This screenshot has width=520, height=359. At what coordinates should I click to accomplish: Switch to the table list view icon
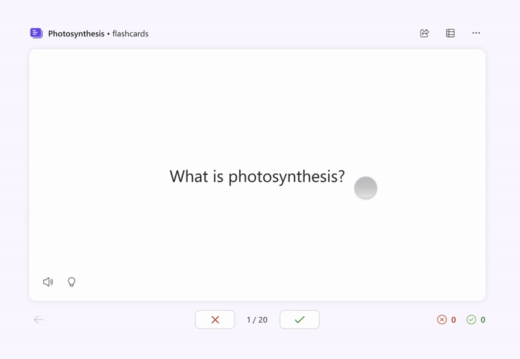pyautogui.click(x=450, y=33)
